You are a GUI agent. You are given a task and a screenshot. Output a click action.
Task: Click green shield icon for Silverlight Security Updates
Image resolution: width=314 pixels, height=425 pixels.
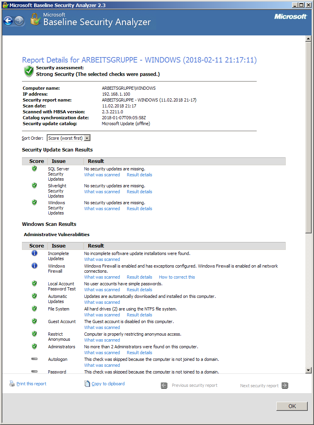tap(35, 185)
